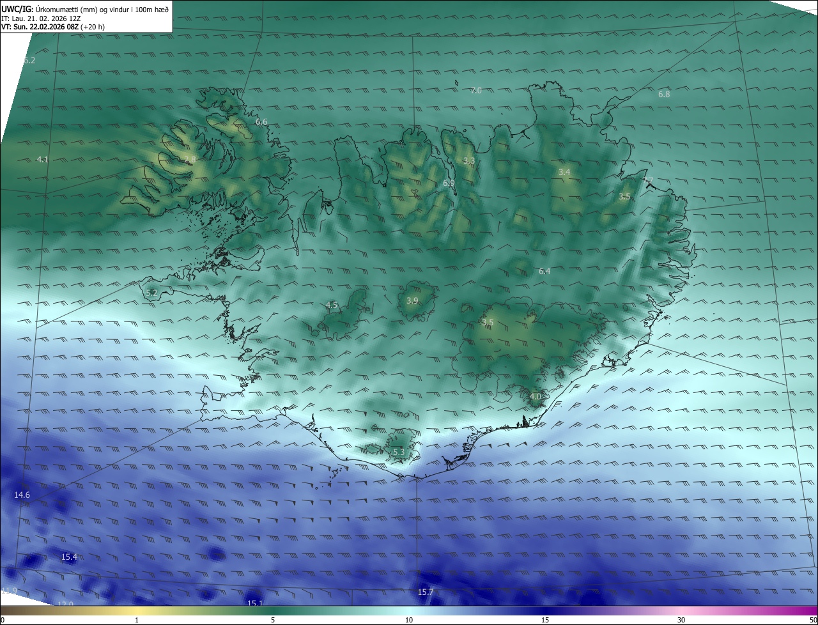The height and width of the screenshot is (625, 818).
Task: Click the "15" tick on the color scale
Action: pyautogui.click(x=545, y=620)
